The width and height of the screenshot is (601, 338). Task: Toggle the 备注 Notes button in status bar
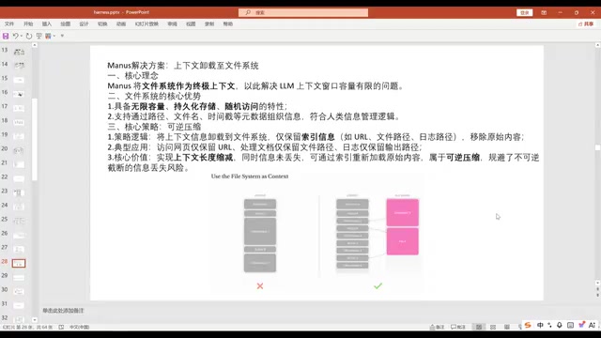(x=437, y=327)
